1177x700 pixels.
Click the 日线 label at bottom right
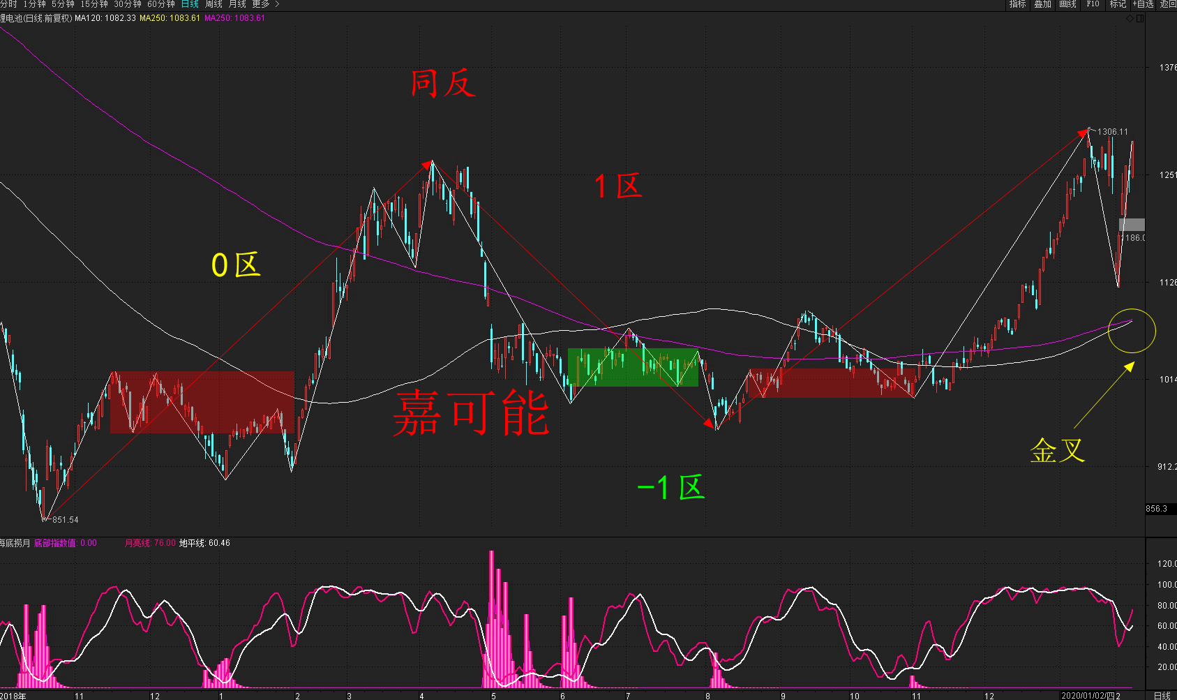[x=1162, y=696]
